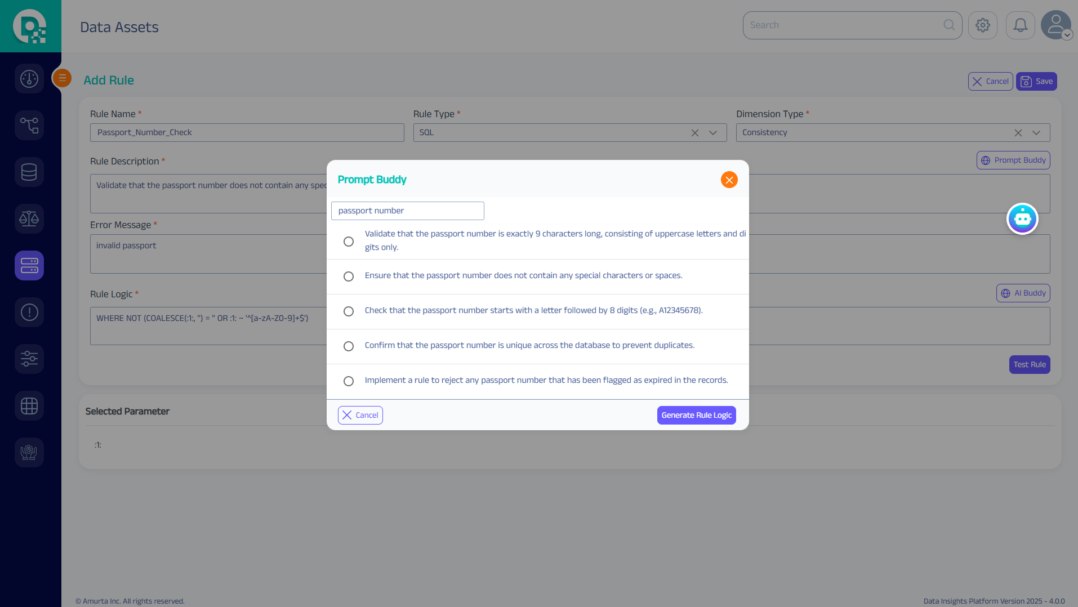
Task: Open the user profile account menu
Action: tap(1056, 25)
